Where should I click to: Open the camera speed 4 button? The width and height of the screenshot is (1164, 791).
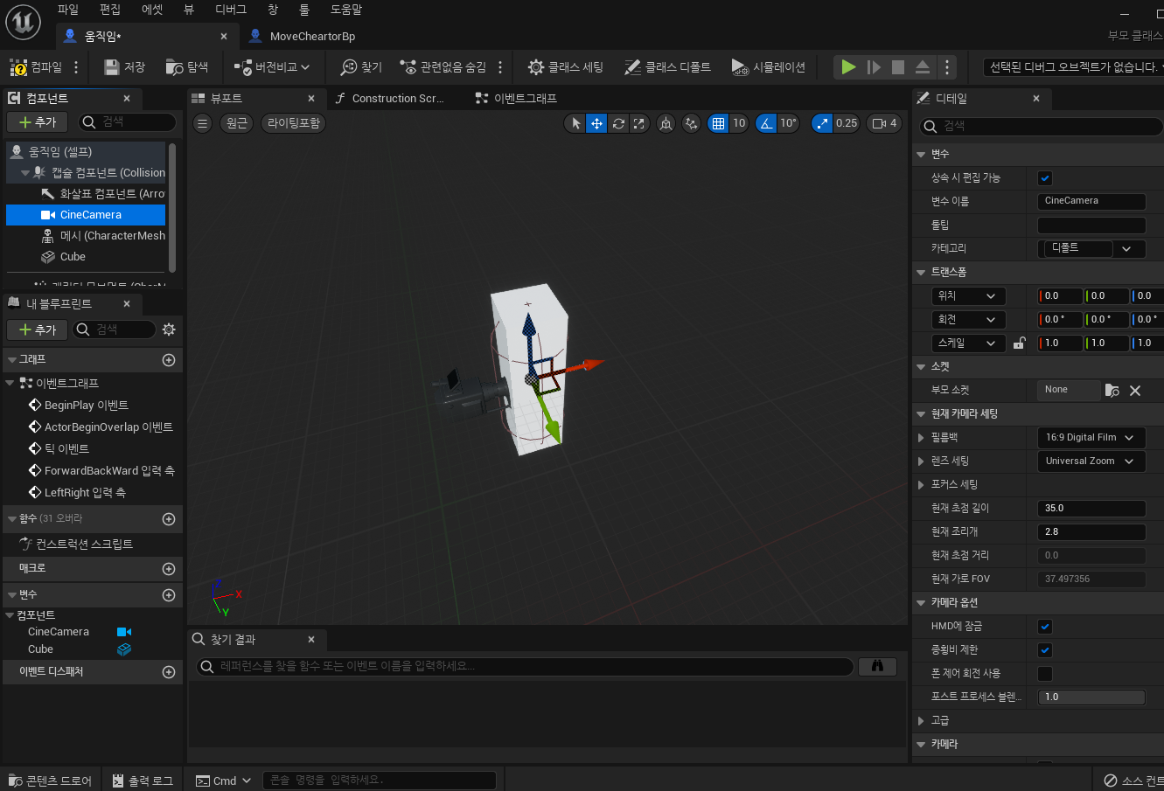pyautogui.click(x=883, y=123)
